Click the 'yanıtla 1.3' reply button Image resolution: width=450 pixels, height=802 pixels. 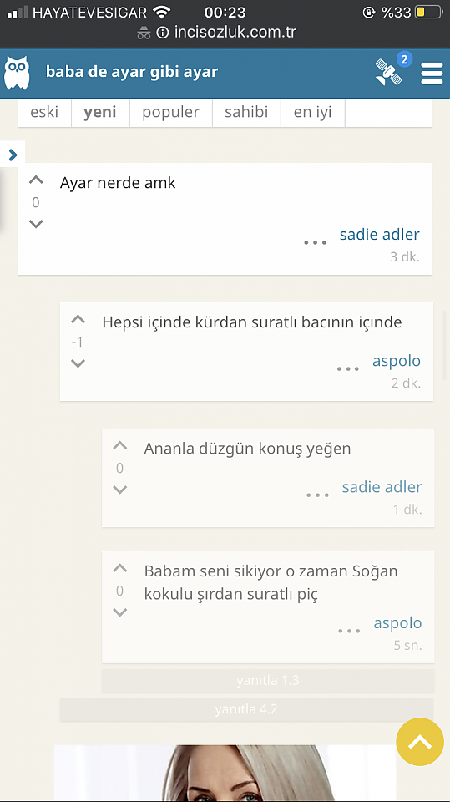point(268,681)
